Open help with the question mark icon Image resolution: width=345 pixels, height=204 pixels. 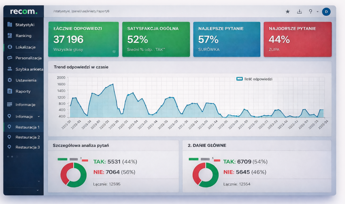[310, 11]
